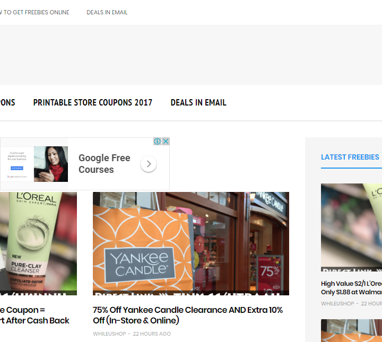This screenshot has height=342, width=382.
Task: Open the sidebar L'Oreal thumbnail
Action: pos(351,227)
